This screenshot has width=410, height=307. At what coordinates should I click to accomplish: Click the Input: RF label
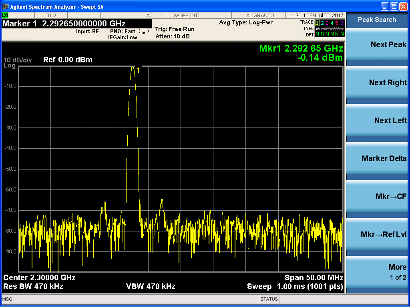tap(87, 31)
